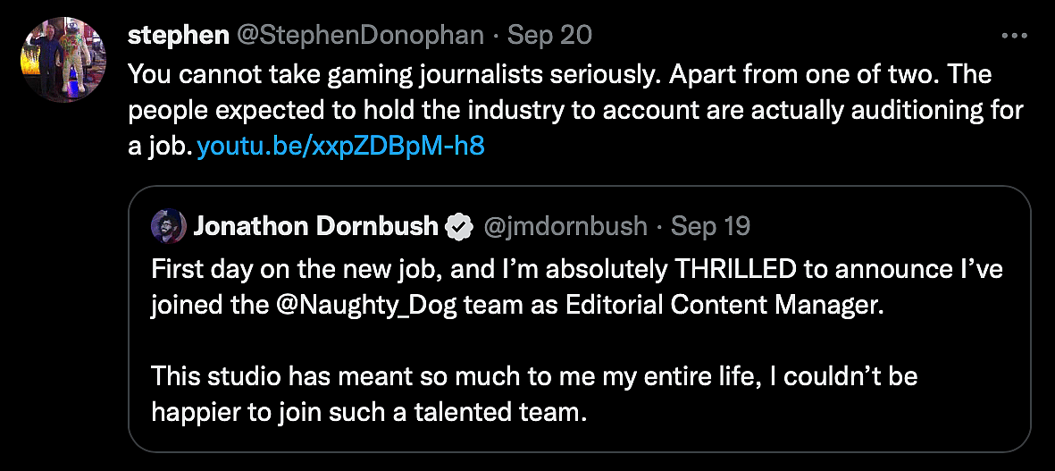Open the @jmdornbush handle
1055x471 pixels.
565,226
